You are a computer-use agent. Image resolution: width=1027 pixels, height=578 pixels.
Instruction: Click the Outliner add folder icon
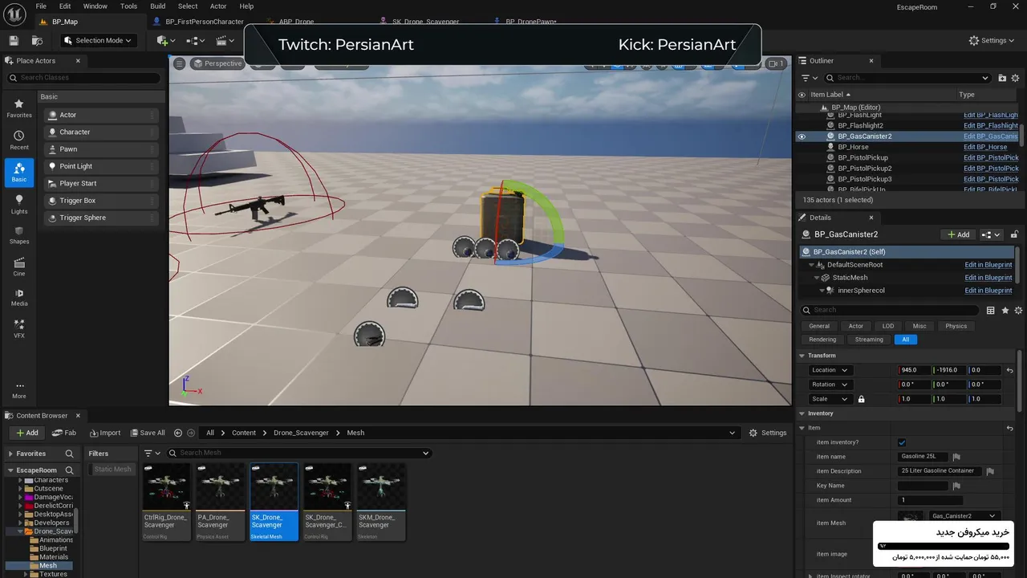coord(1002,78)
